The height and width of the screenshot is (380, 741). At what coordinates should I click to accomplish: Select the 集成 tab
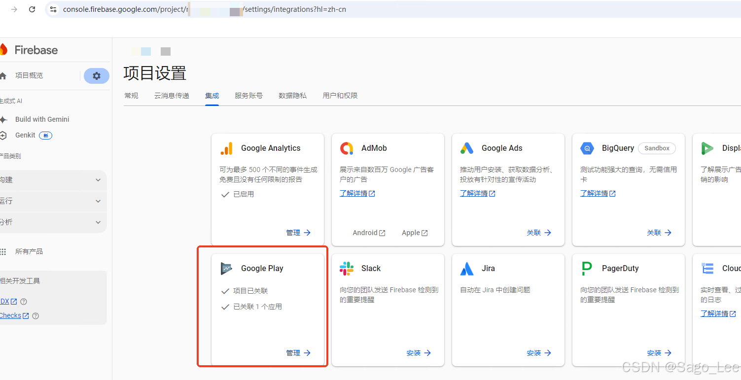(212, 96)
